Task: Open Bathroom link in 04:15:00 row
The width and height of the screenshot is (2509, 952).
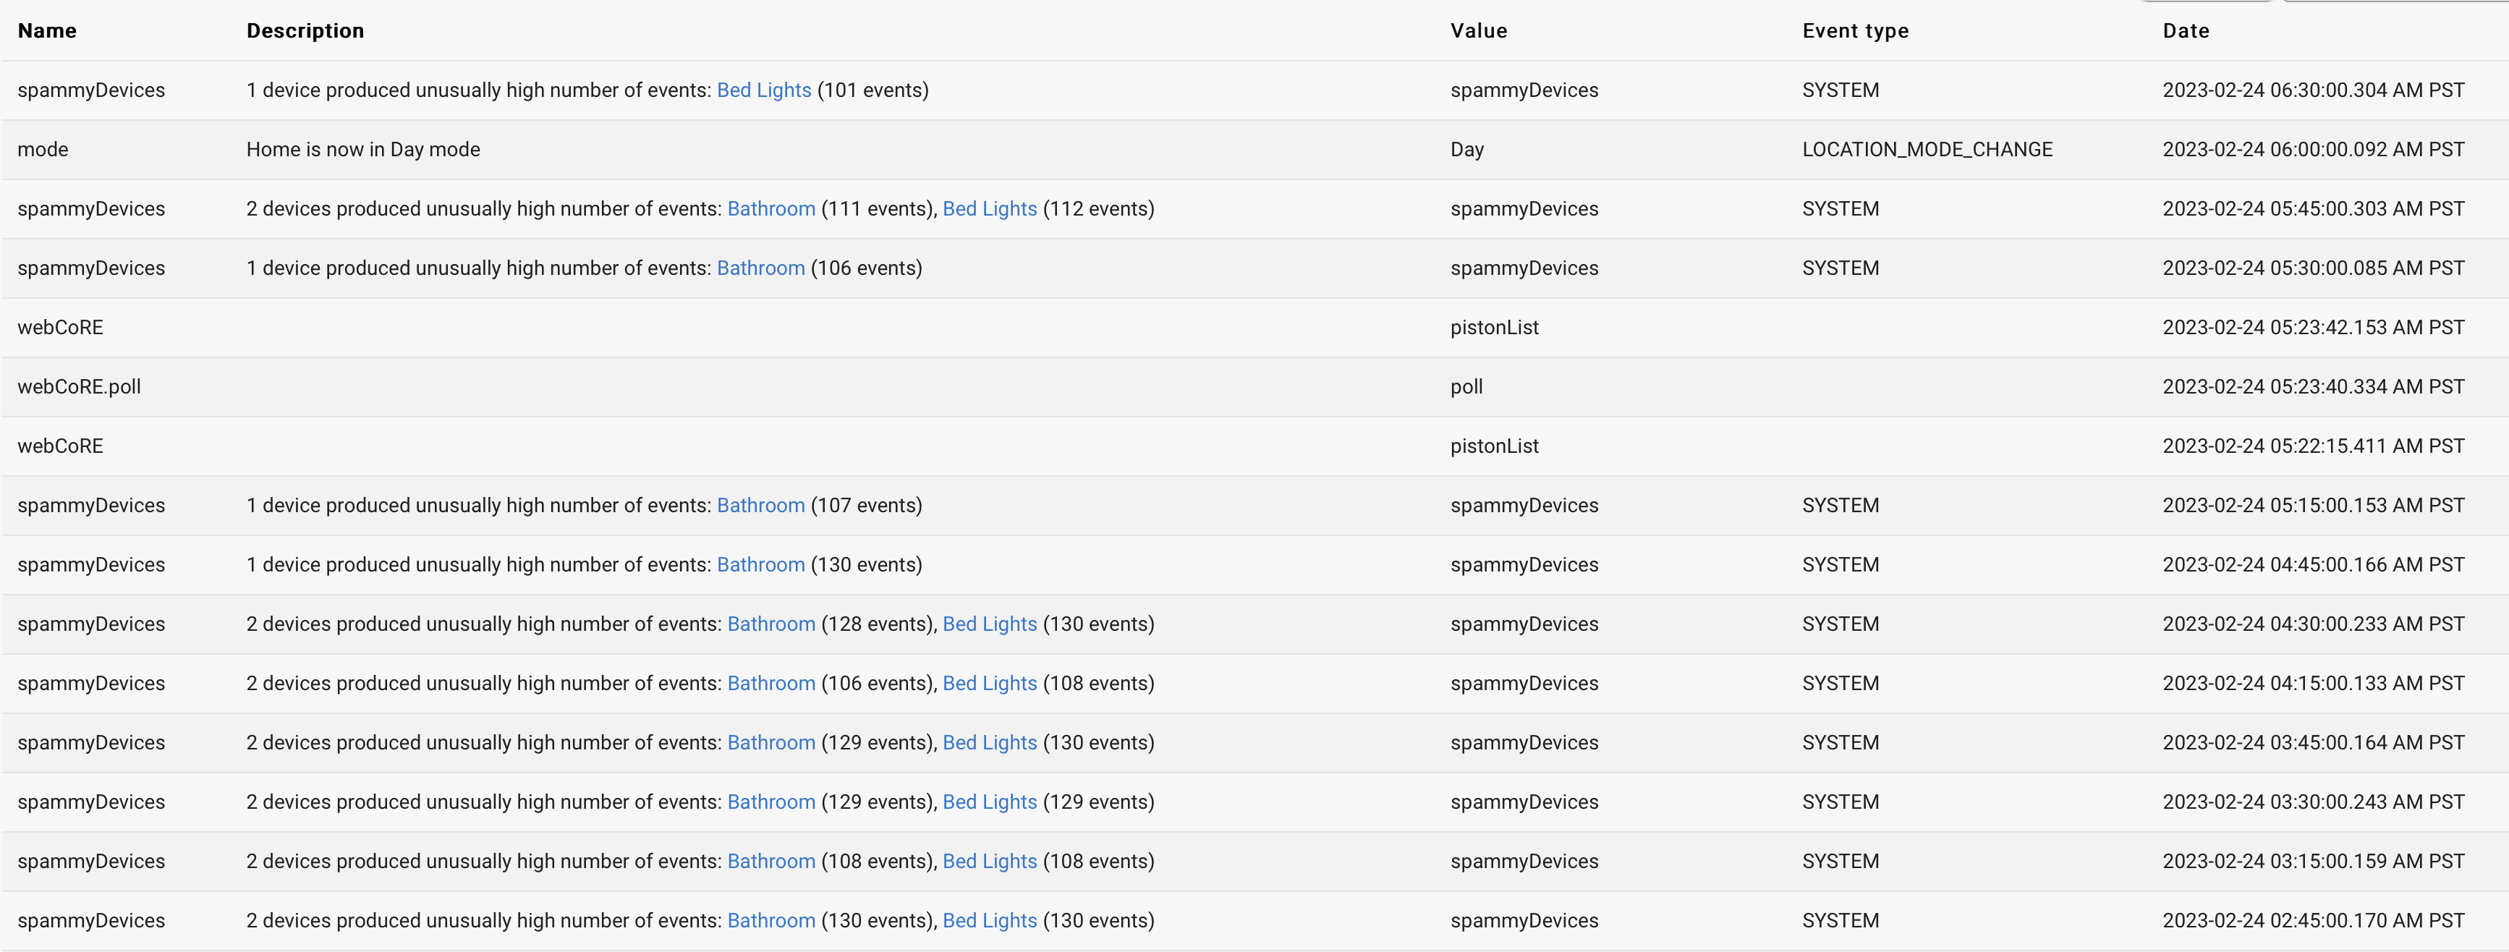Action: click(x=771, y=684)
